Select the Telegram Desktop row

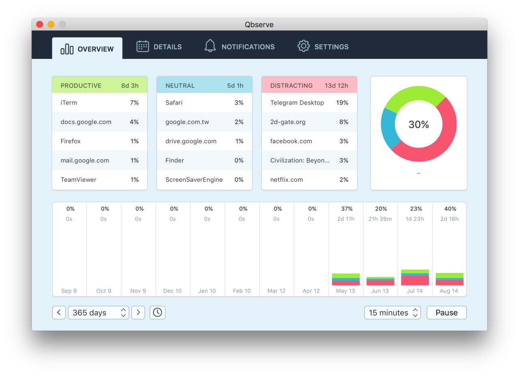309,103
